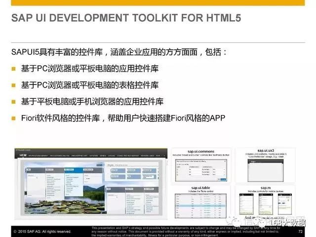Click the bullet '基于PC浏览器或平板电脑的应用控件库'
Image resolution: width=316 pixels, height=237 pixels.
click(x=90, y=69)
